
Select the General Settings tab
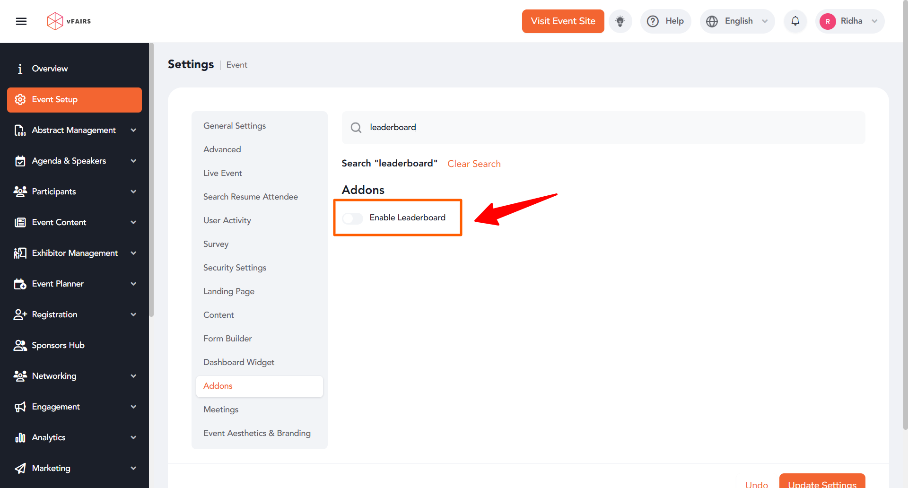235,126
